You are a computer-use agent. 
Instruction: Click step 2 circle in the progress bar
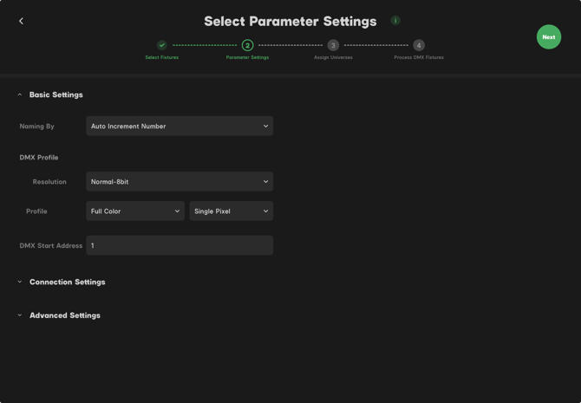pos(247,45)
